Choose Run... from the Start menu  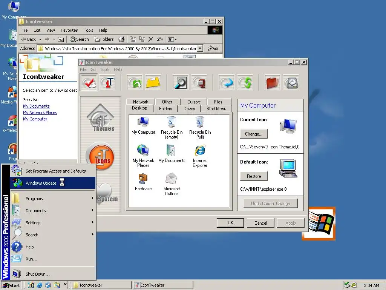pyautogui.click(x=53, y=259)
